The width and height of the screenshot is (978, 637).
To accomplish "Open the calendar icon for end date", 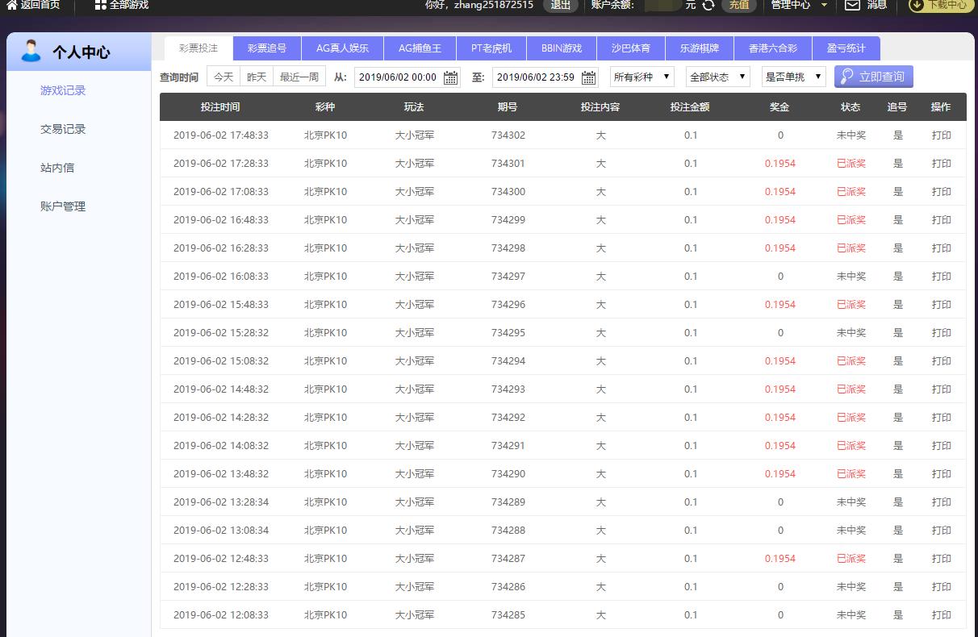I will [x=588, y=77].
